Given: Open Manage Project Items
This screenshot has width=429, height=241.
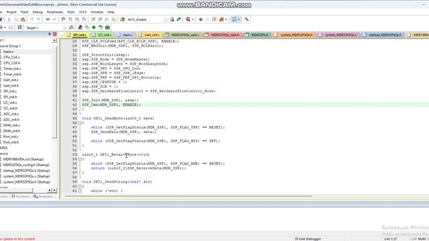Looking at the screenshot, I should point(80,27).
